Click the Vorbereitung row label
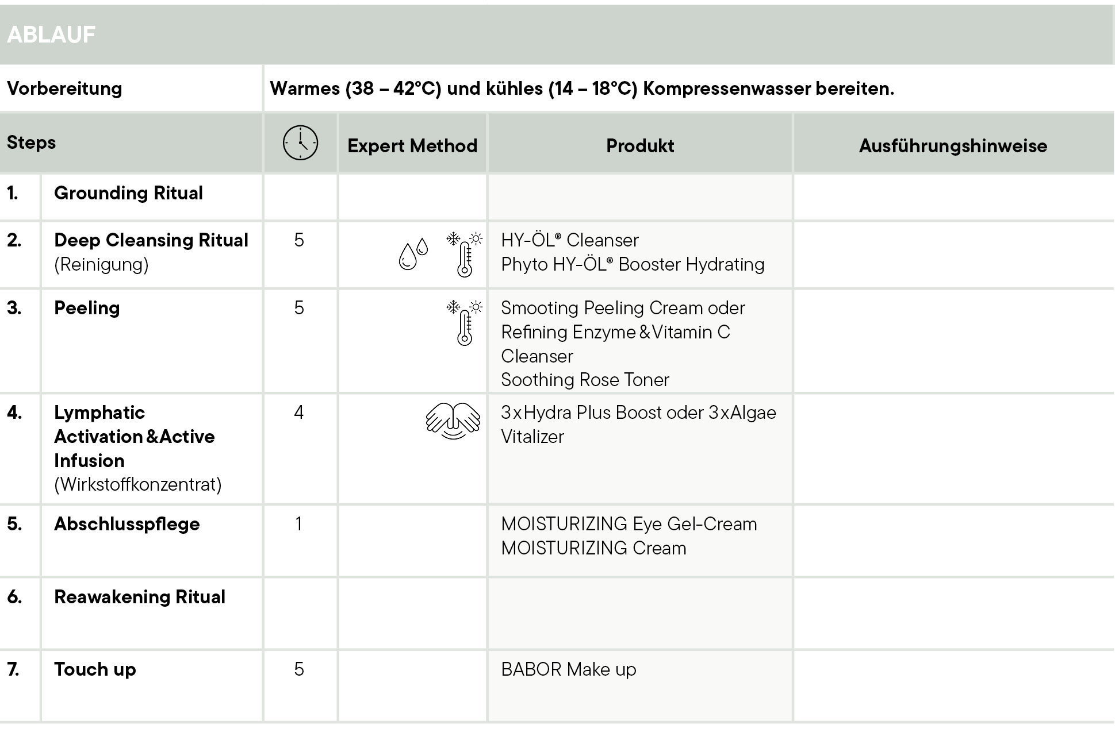The width and height of the screenshot is (1115, 736). [x=64, y=88]
